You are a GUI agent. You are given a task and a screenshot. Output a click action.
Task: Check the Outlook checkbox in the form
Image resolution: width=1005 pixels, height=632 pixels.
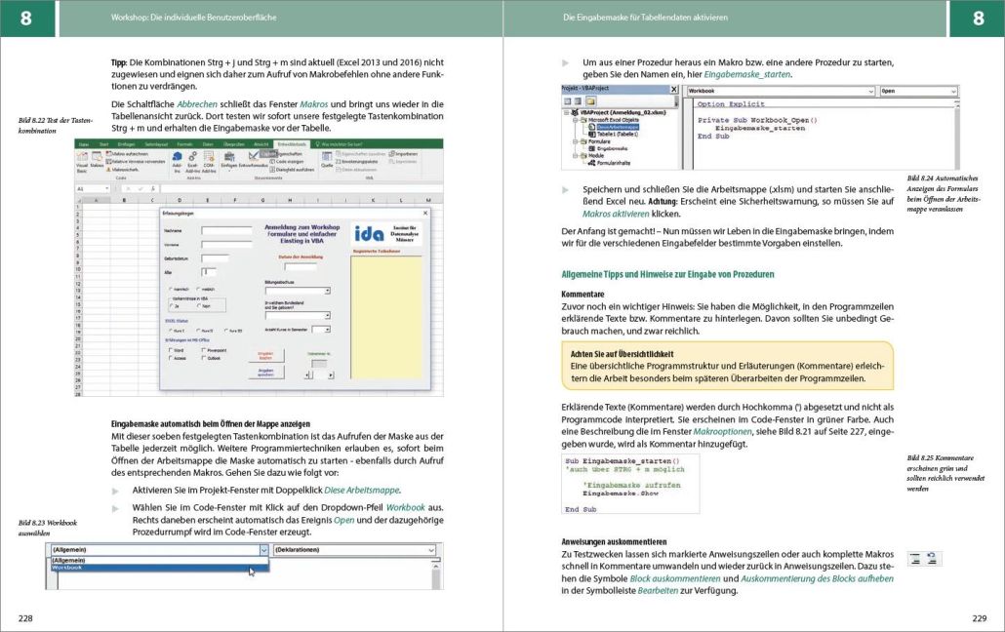pyautogui.click(x=204, y=357)
